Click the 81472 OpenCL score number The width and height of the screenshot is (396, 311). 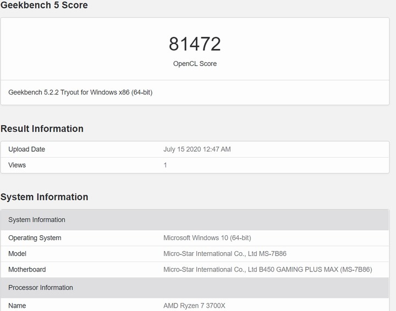click(x=195, y=44)
